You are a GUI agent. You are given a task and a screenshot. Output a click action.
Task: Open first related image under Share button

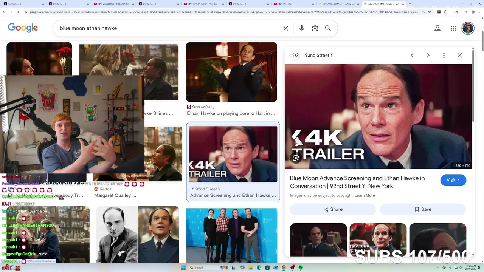click(318, 240)
